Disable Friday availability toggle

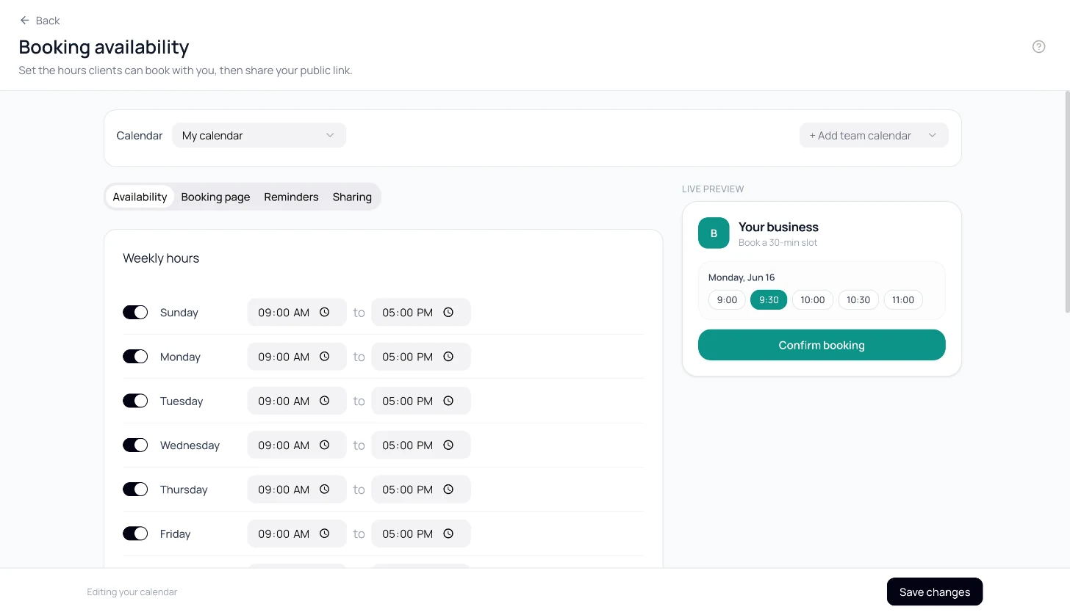[135, 534]
